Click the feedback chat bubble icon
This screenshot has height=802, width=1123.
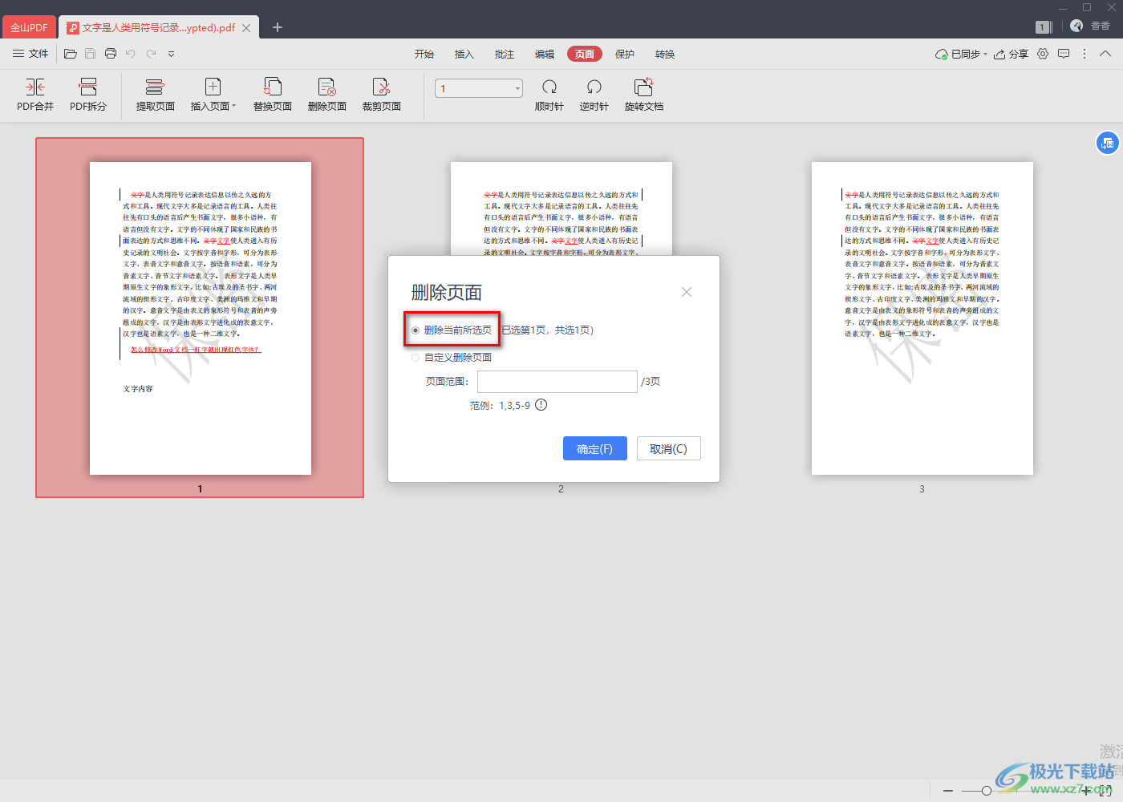(x=1064, y=54)
